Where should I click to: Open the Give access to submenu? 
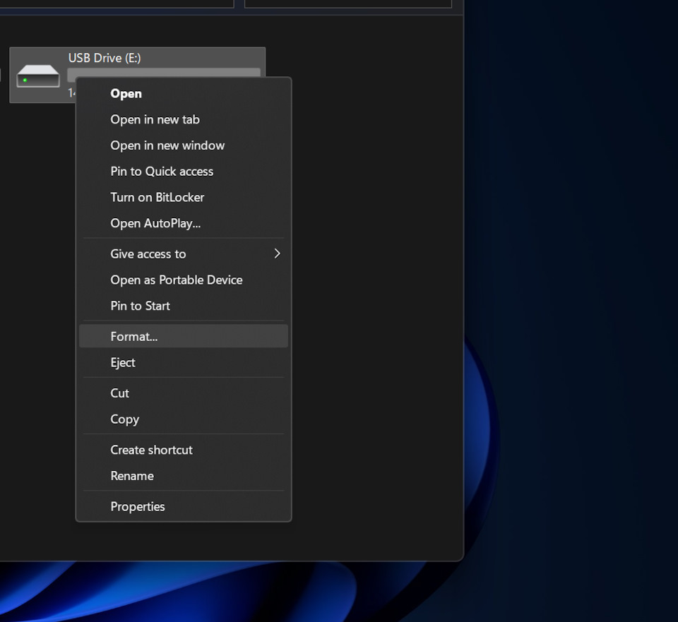coord(184,253)
